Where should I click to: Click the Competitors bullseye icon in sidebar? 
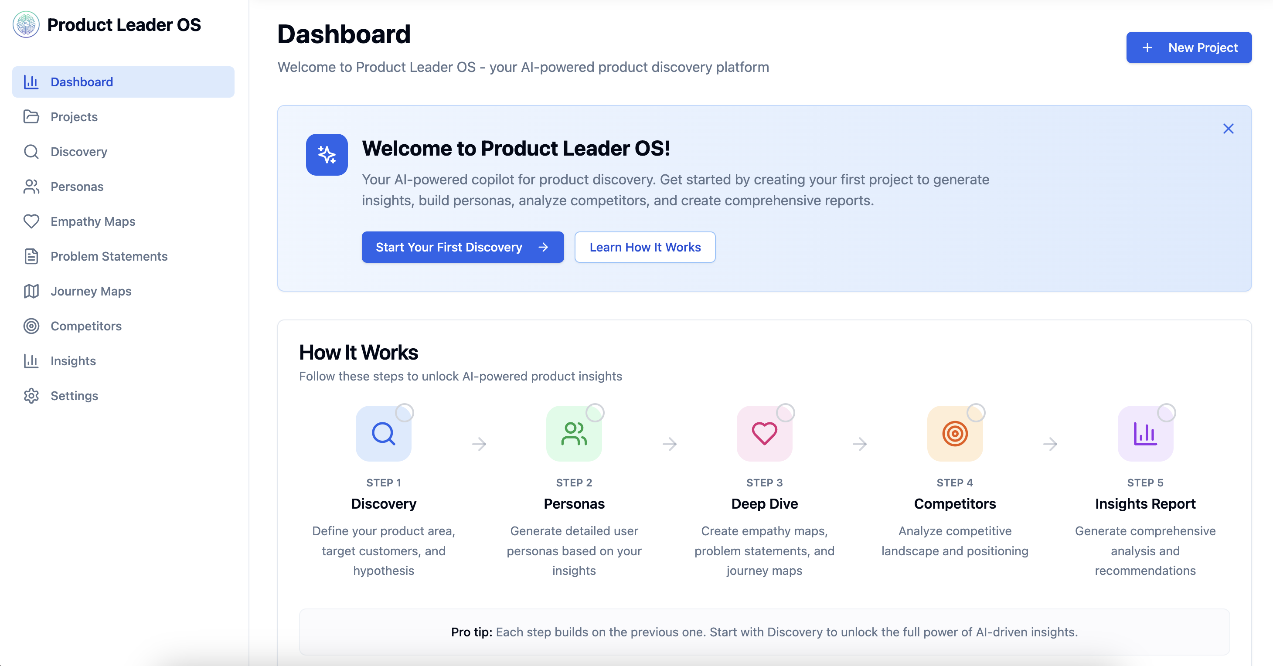coord(31,326)
